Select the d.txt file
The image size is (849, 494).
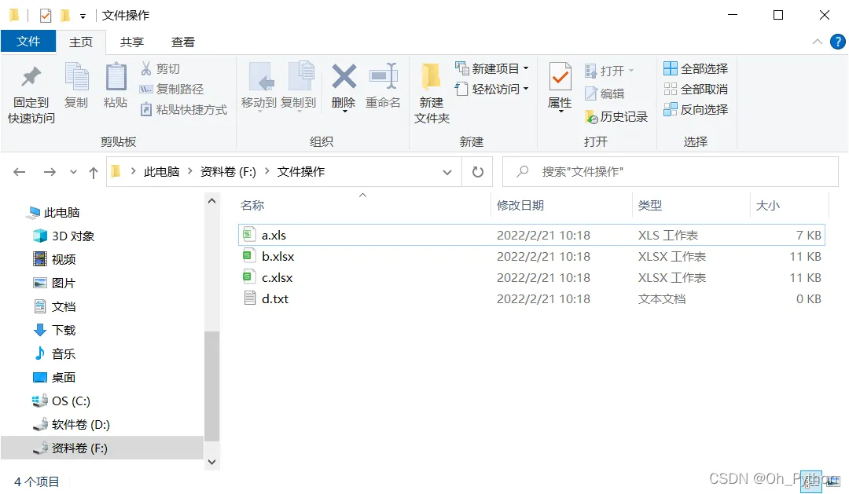[x=274, y=298]
